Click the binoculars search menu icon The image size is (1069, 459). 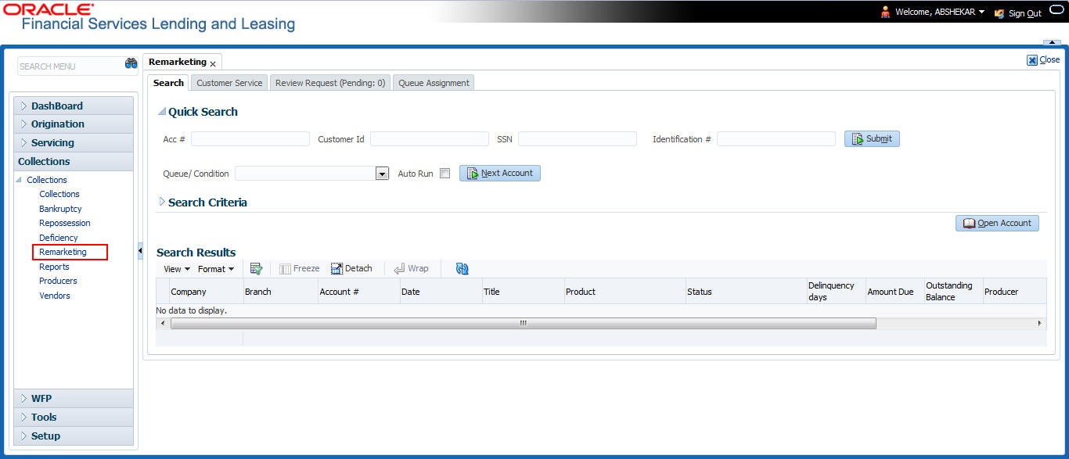[x=131, y=64]
